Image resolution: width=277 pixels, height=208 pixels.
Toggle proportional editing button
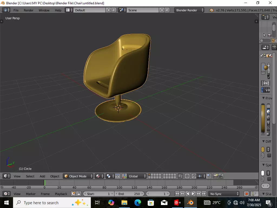tap(187, 176)
